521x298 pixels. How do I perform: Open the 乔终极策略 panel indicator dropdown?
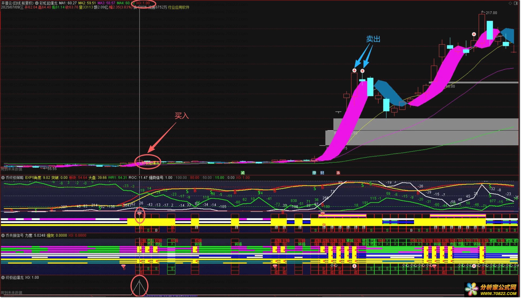point(3,178)
